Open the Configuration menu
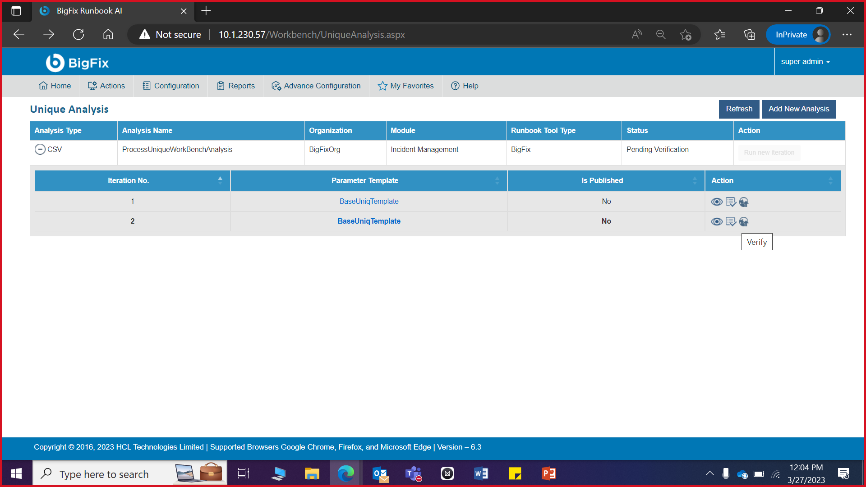 pyautogui.click(x=170, y=86)
